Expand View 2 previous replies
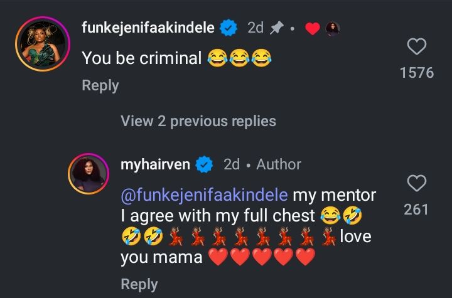Viewport: 452px width, 298px height. (x=198, y=120)
